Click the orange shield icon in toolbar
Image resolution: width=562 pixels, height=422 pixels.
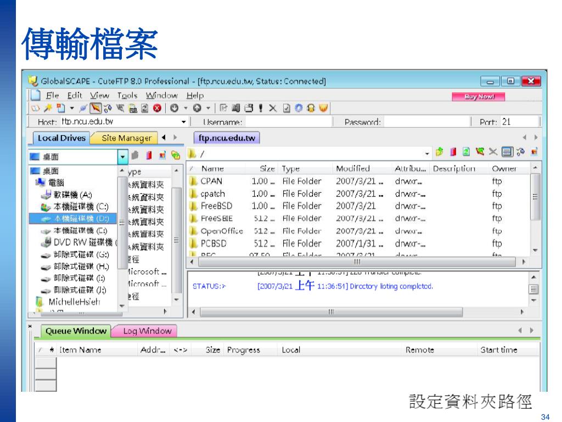[x=323, y=108]
